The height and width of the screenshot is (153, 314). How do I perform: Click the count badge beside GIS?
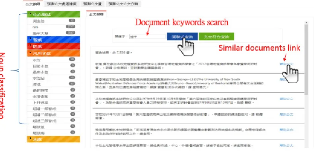coord(70,27)
